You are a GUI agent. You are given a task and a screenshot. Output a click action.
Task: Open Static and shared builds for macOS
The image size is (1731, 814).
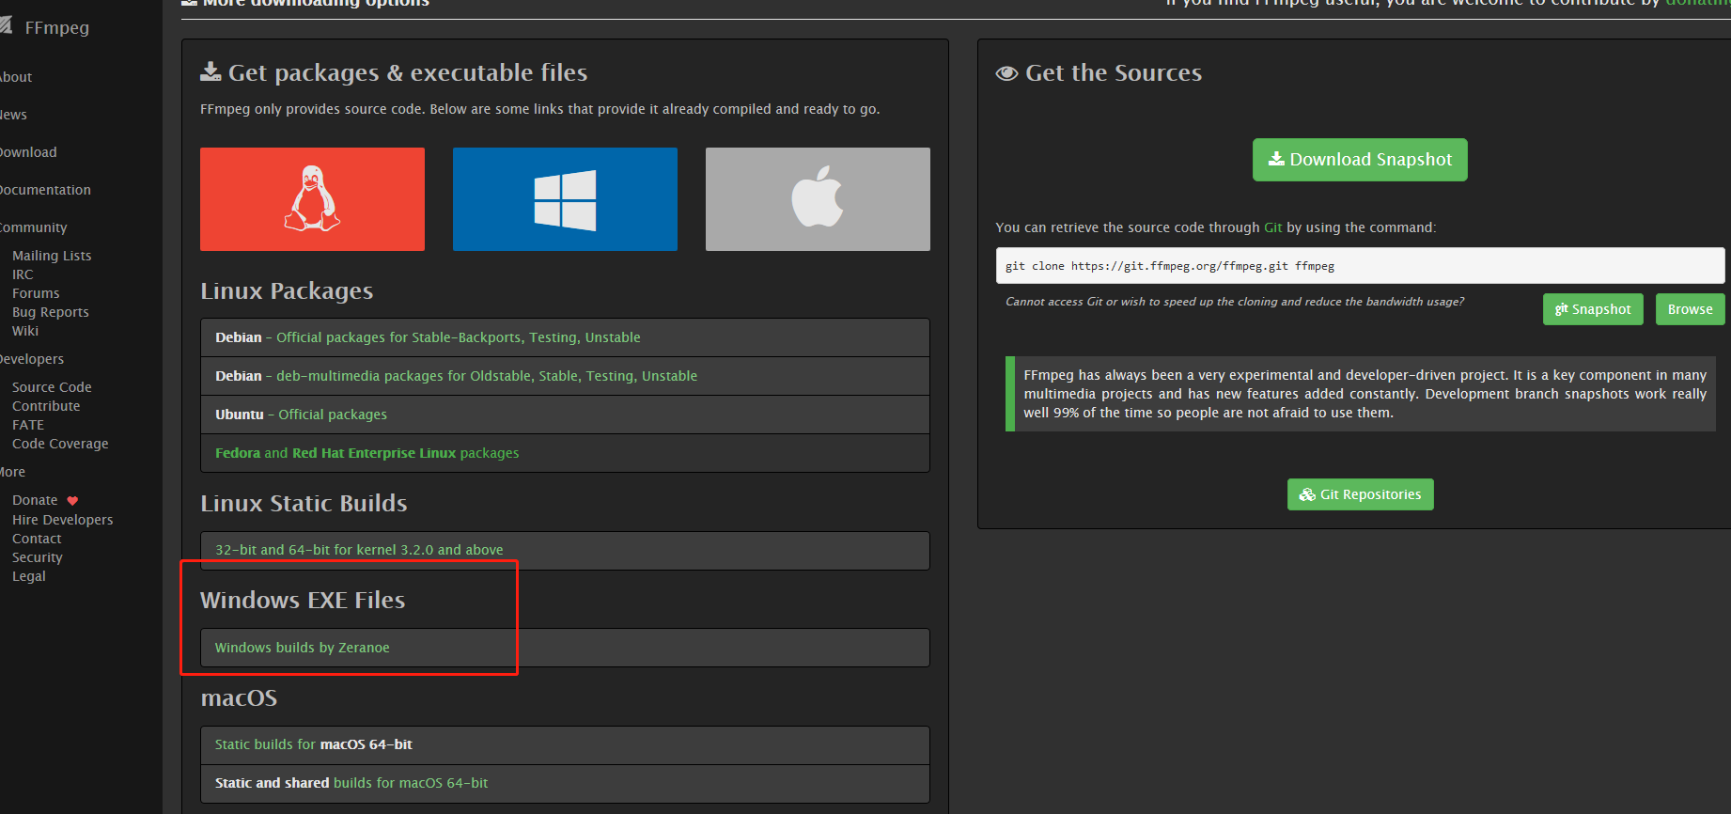pos(351,783)
